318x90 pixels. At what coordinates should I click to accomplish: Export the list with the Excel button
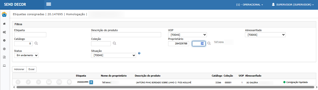point(32,69)
